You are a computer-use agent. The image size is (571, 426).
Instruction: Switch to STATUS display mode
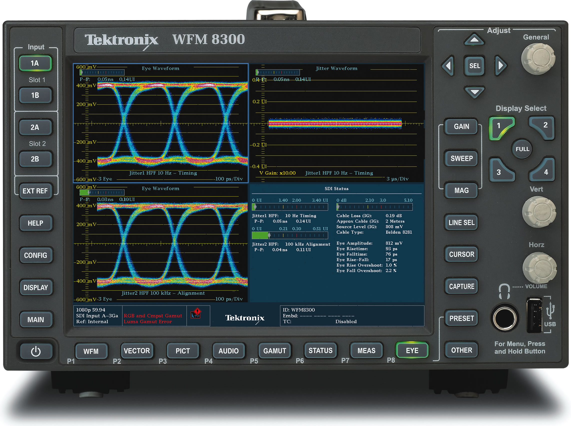tap(321, 350)
